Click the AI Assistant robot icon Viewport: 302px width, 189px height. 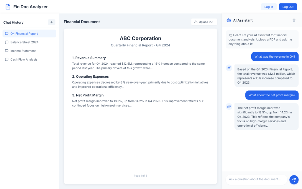pos(229,20)
